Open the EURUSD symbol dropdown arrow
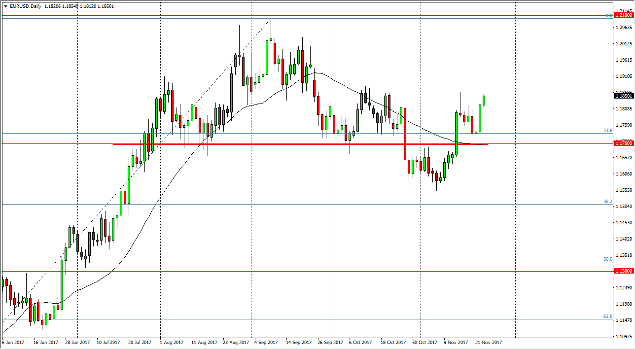Screen dimensions: 635x349 tap(5, 6)
